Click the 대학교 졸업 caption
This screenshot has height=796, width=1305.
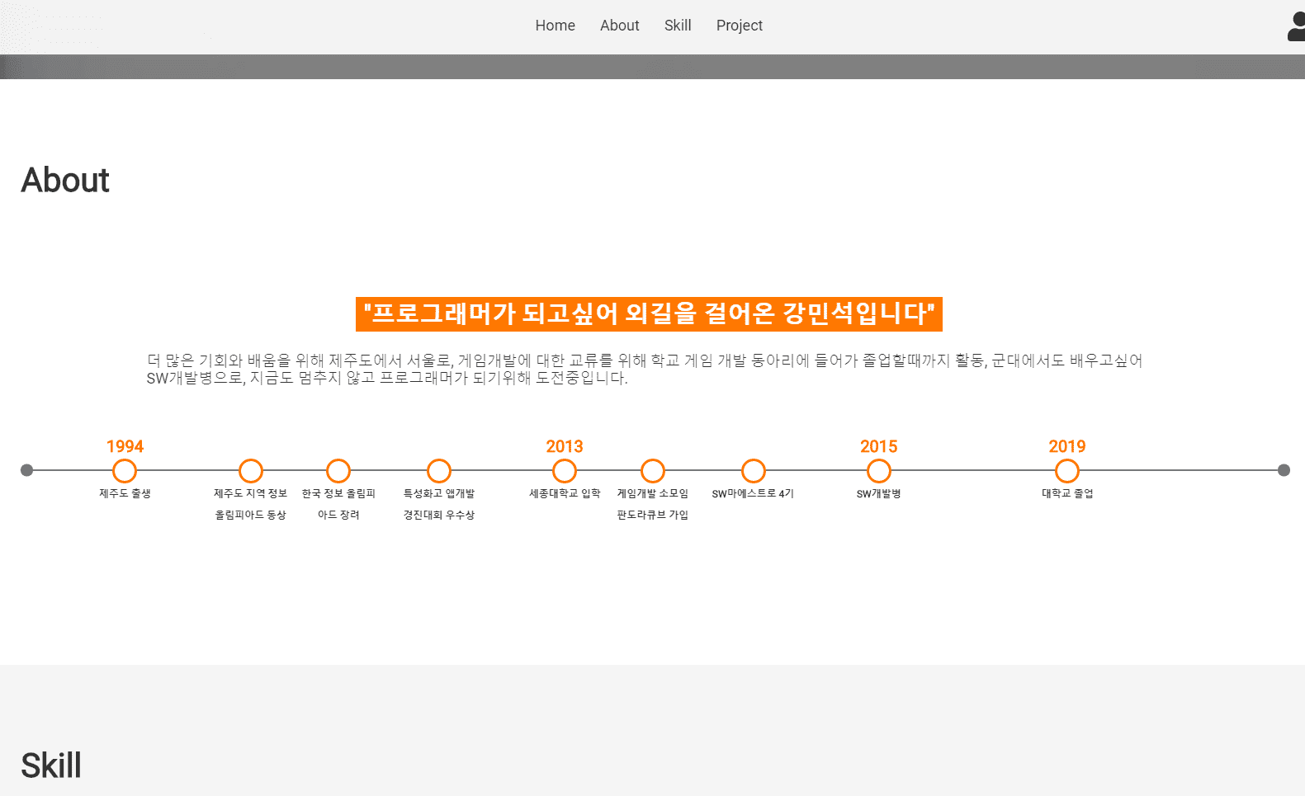coord(1067,493)
